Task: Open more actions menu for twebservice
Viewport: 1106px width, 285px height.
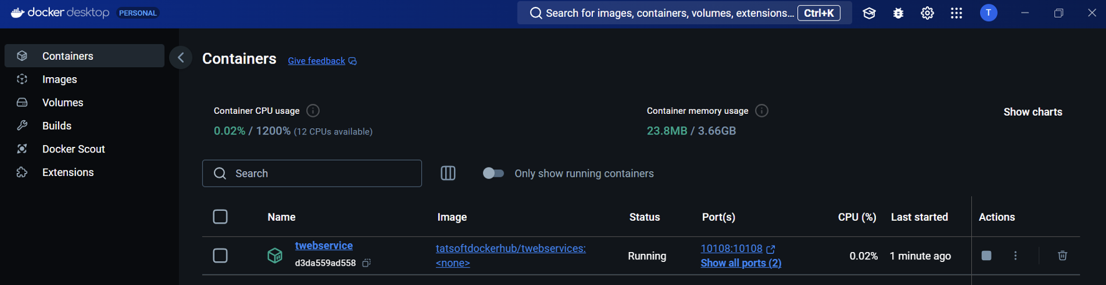Action: 1016,256
